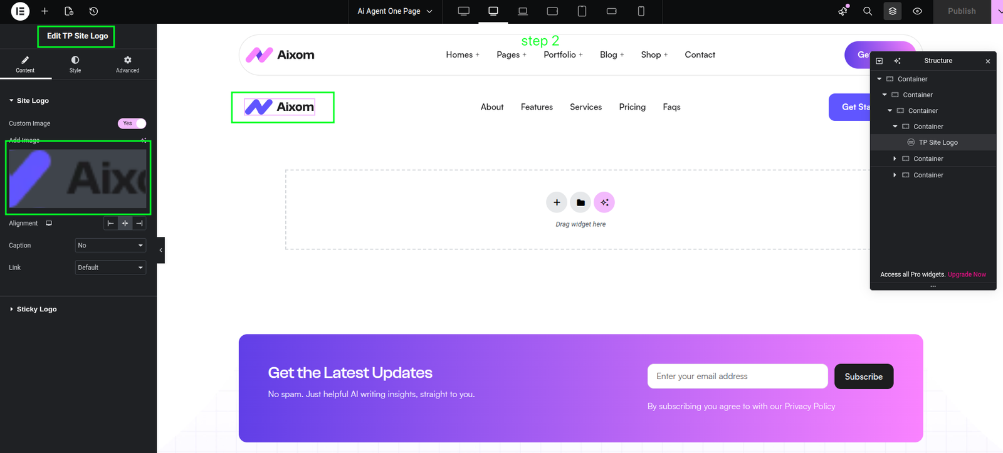1003x453 pixels.
Task: Click the pink AI sparkle button in canvas
Action: point(604,202)
